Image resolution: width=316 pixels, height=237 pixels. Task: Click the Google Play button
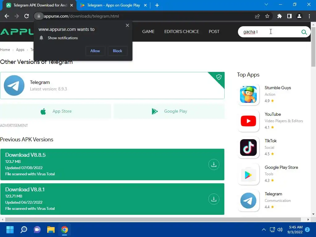[169, 111]
